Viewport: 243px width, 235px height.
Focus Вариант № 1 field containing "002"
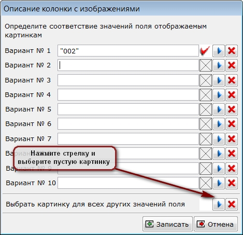pyautogui.click(x=128, y=51)
